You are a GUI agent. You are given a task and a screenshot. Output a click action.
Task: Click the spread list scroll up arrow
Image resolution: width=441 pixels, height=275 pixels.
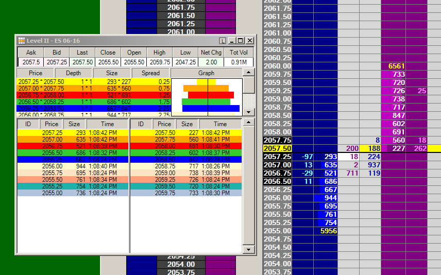[x=249, y=72]
